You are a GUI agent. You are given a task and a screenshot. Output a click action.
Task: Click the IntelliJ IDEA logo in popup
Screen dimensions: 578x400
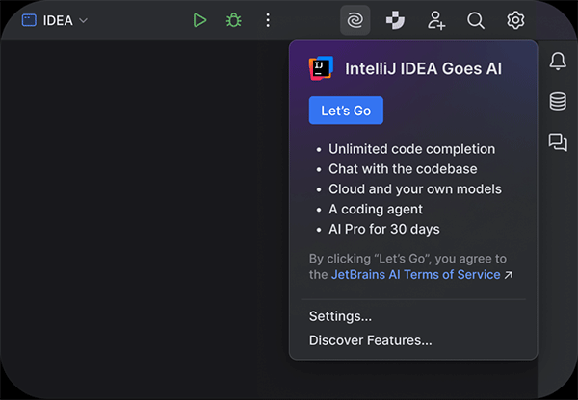pyautogui.click(x=321, y=68)
